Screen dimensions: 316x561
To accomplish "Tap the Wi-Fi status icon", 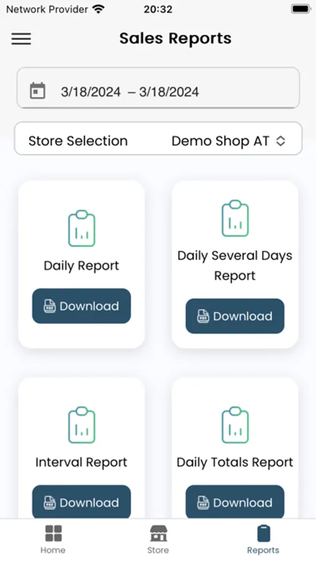I will [98, 9].
